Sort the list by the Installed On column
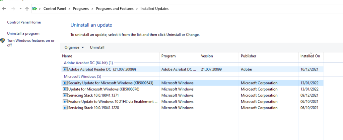The image size is (343, 140). click(311, 56)
